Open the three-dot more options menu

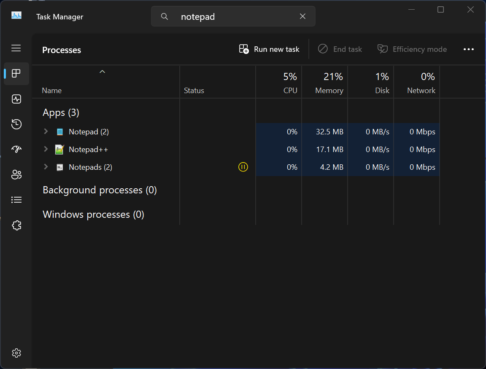[468, 49]
